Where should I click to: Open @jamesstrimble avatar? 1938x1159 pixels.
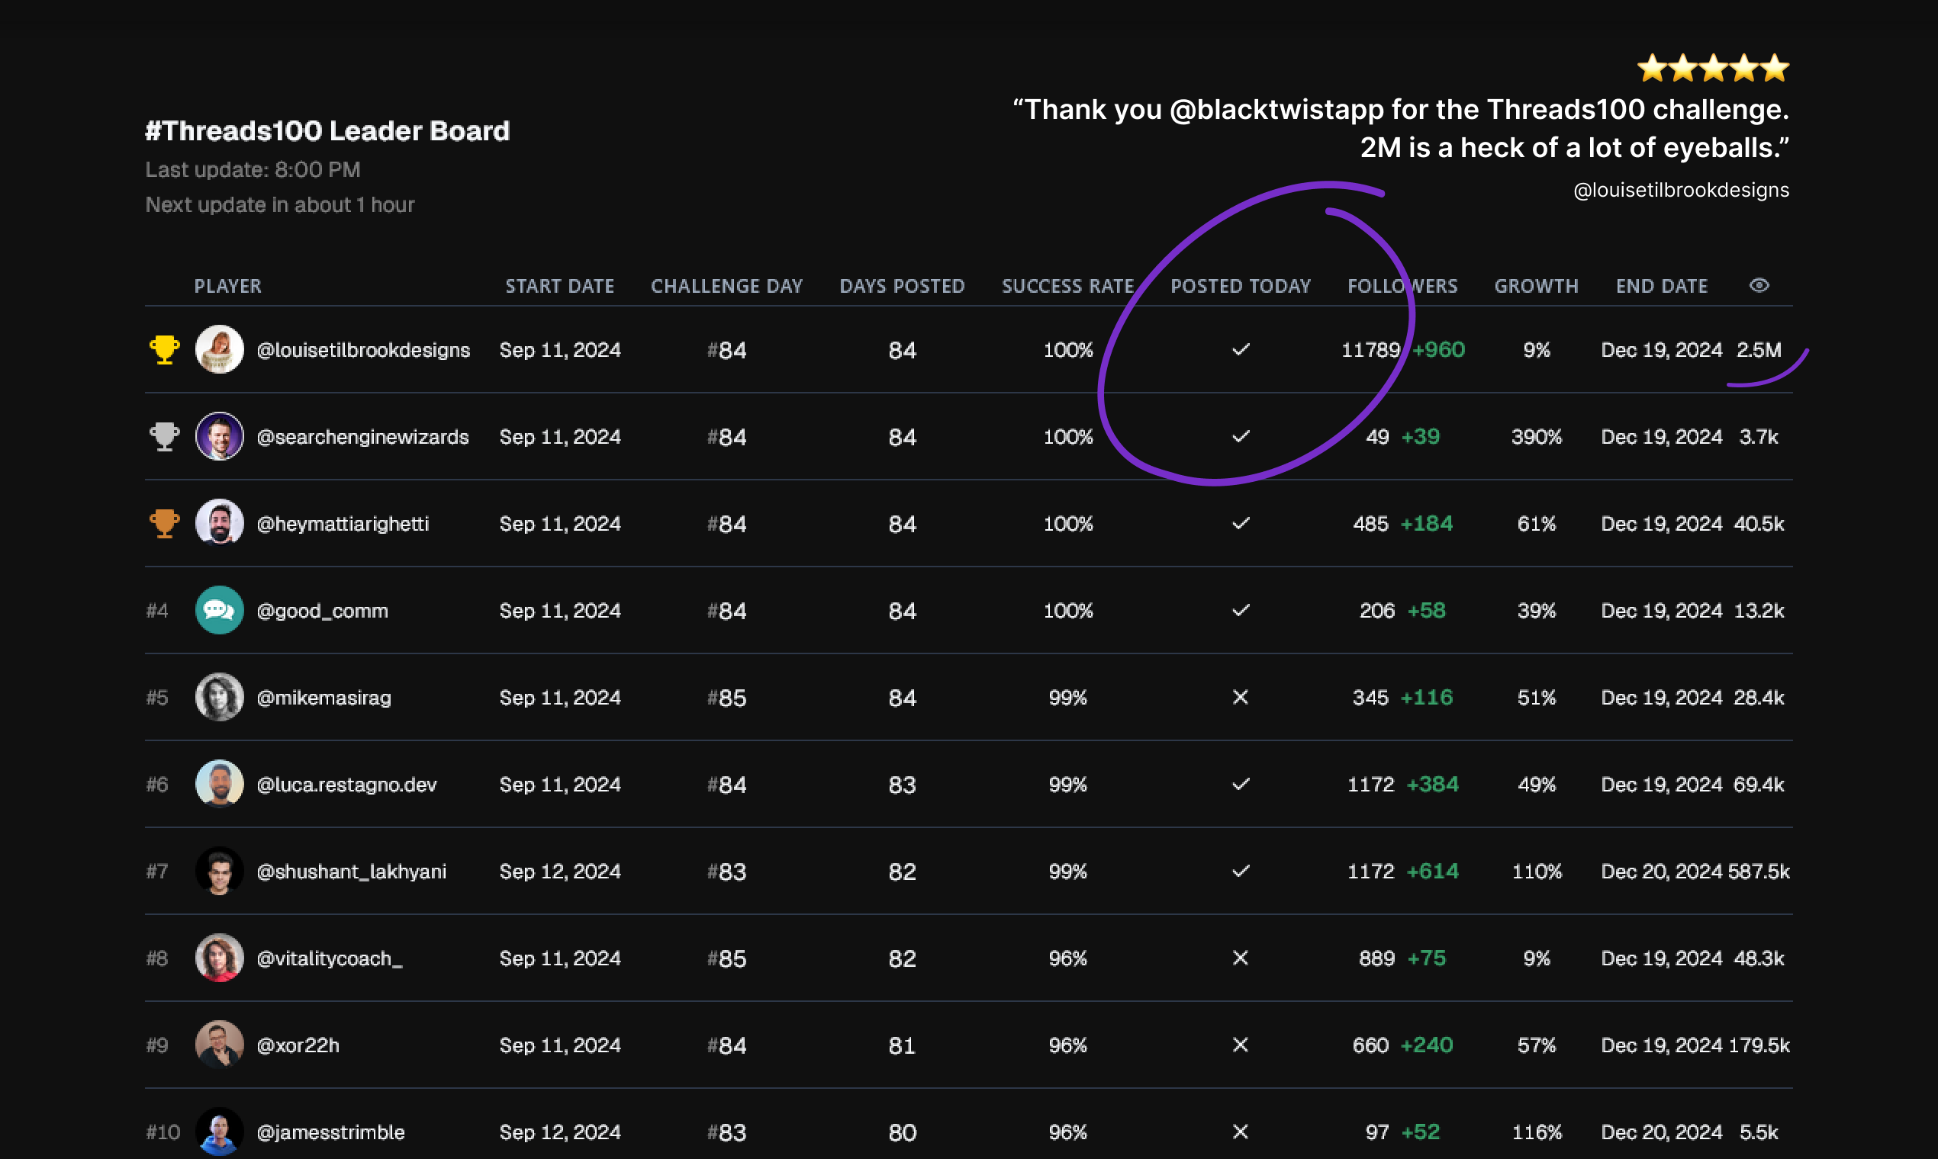220,1132
